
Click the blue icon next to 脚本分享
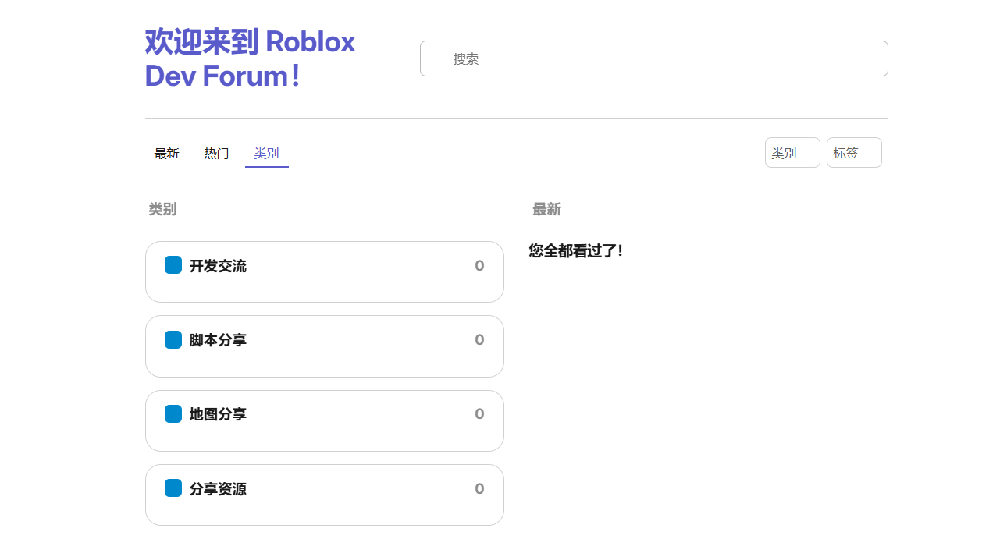pos(173,339)
